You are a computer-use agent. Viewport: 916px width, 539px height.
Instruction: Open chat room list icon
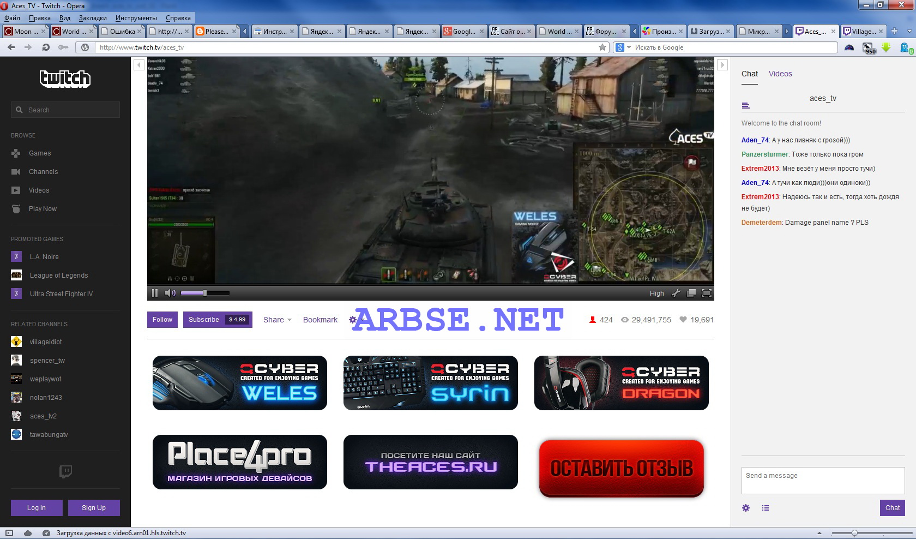coord(745,105)
